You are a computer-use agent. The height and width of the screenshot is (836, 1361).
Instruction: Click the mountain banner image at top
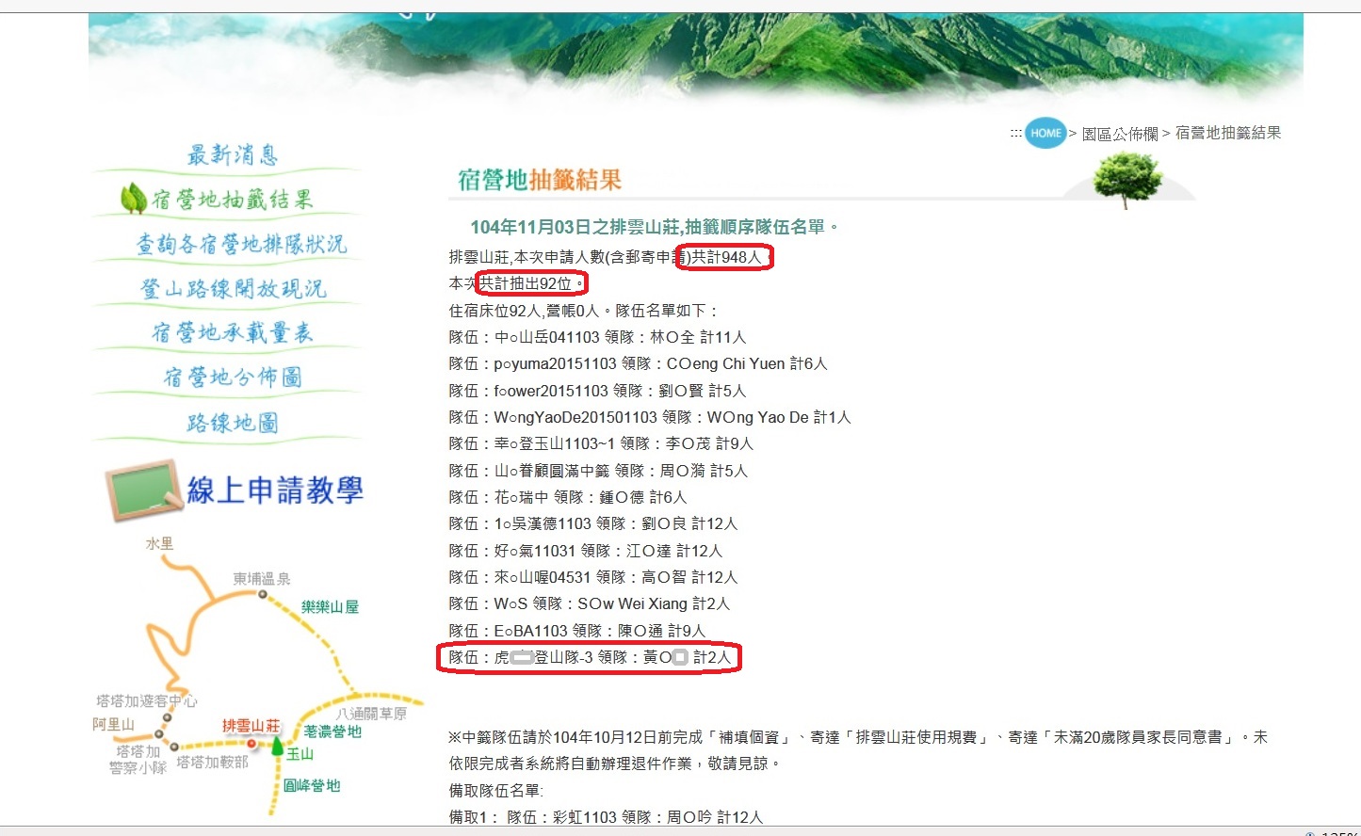click(x=695, y=56)
